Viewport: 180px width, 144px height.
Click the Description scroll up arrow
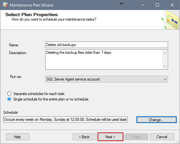[164, 53]
